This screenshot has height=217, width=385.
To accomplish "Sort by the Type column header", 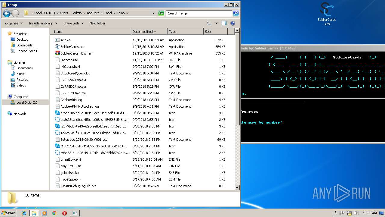I will [185, 32].
